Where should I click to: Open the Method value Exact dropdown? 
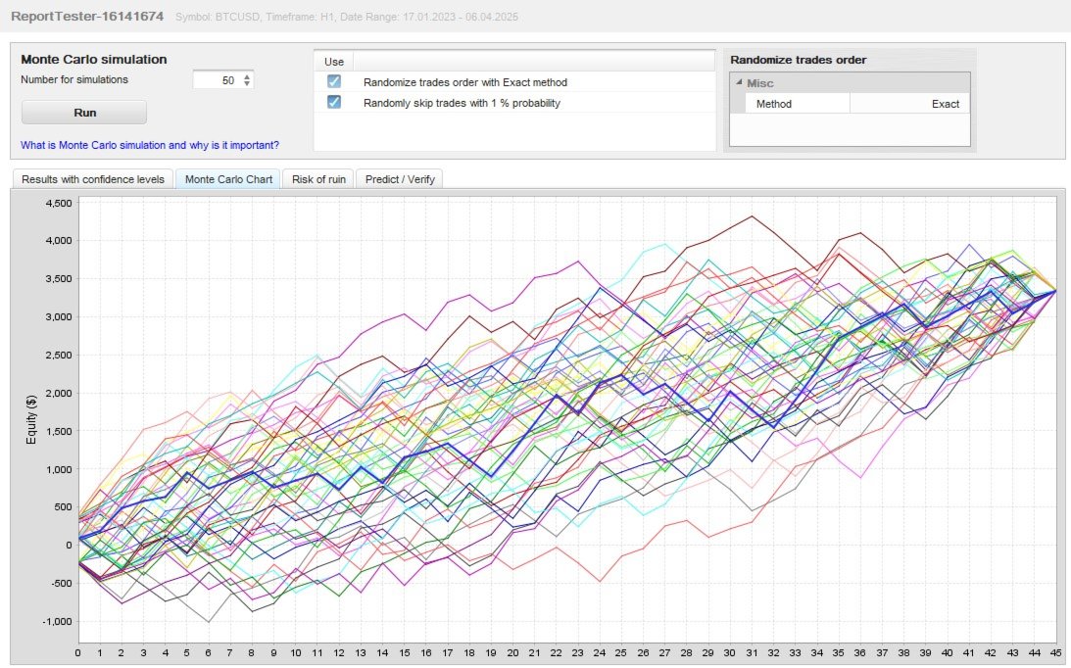(909, 104)
